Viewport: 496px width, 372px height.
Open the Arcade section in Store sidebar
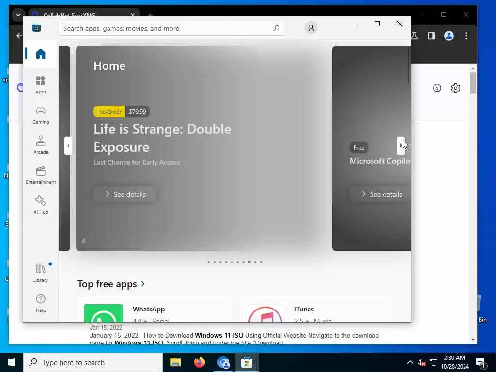tap(41, 145)
